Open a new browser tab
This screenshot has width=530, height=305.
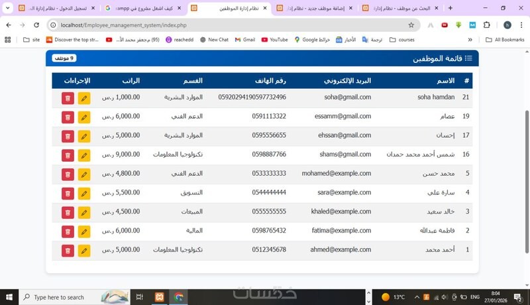[450, 8]
